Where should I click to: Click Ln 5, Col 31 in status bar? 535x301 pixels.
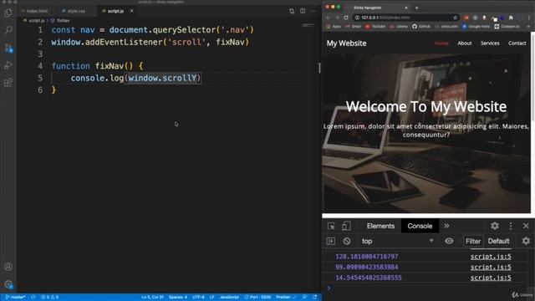152,297
